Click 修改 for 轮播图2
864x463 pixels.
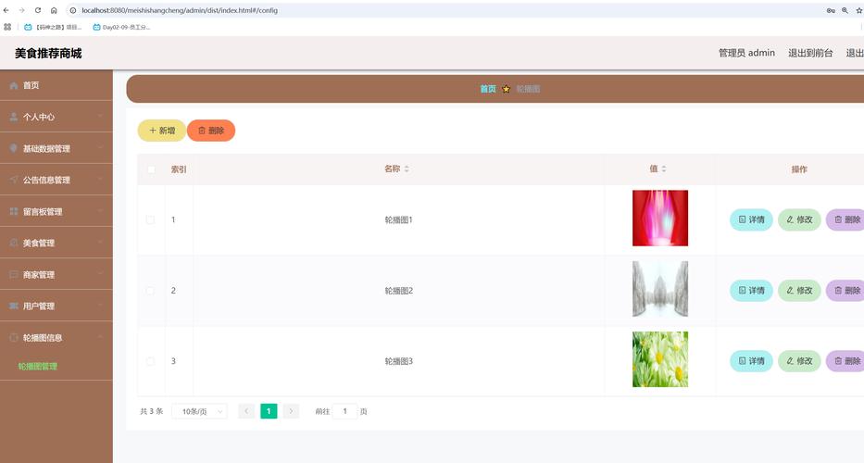coord(799,290)
